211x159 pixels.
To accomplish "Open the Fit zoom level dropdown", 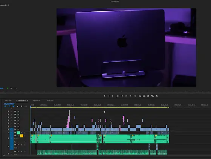I will 14,88.
